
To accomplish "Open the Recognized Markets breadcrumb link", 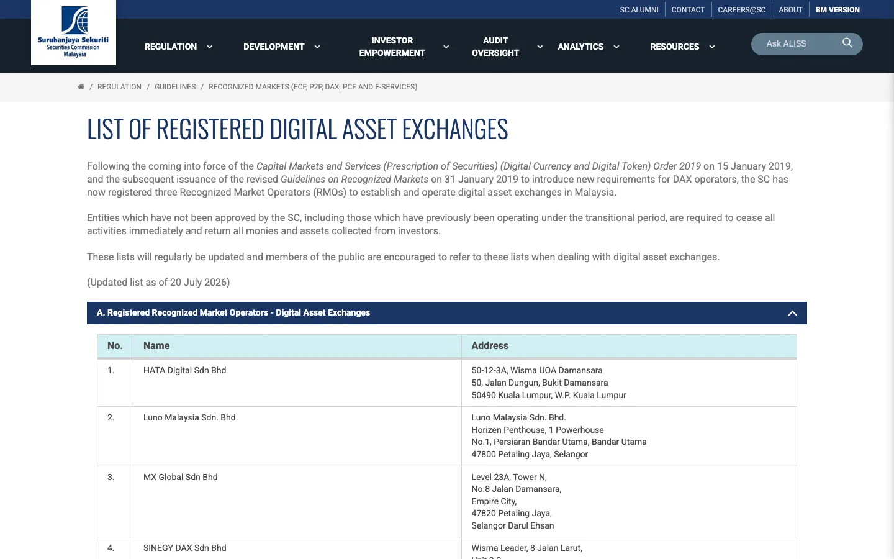I will point(313,87).
